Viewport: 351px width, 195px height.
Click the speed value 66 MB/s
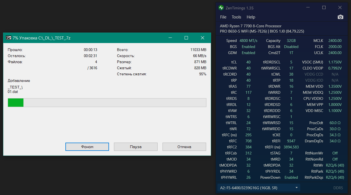coord(200,56)
